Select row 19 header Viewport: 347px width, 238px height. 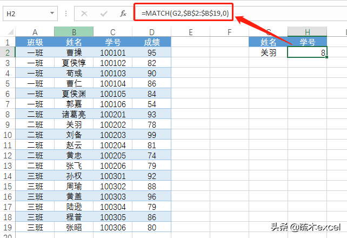click(x=8, y=227)
